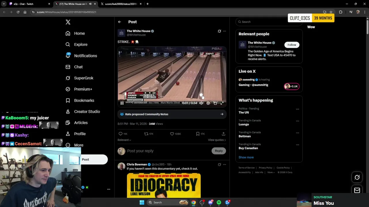
Task: Click the white Post button
Action: point(94,160)
